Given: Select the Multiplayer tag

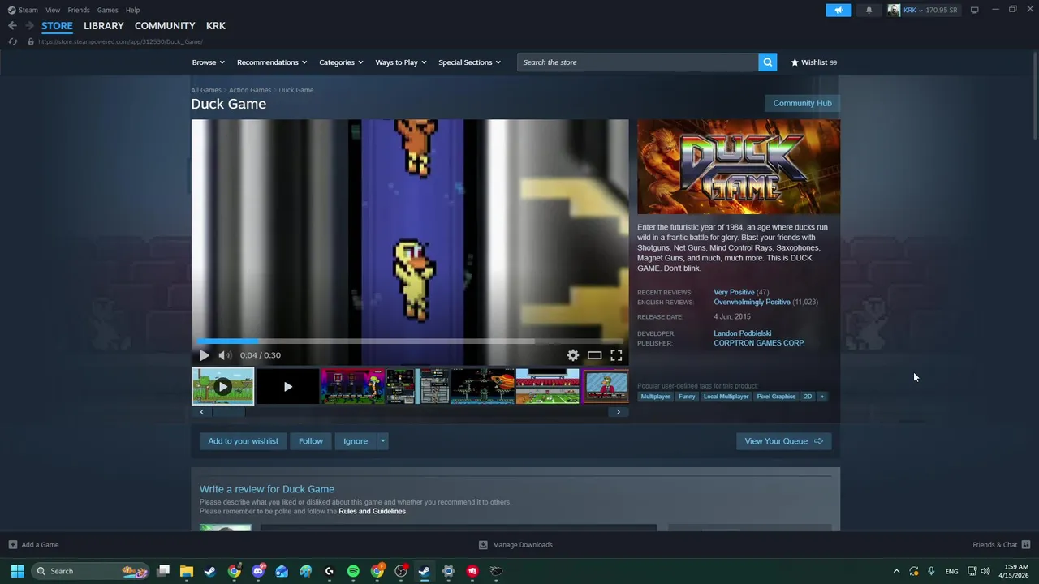Looking at the screenshot, I should 655,397.
